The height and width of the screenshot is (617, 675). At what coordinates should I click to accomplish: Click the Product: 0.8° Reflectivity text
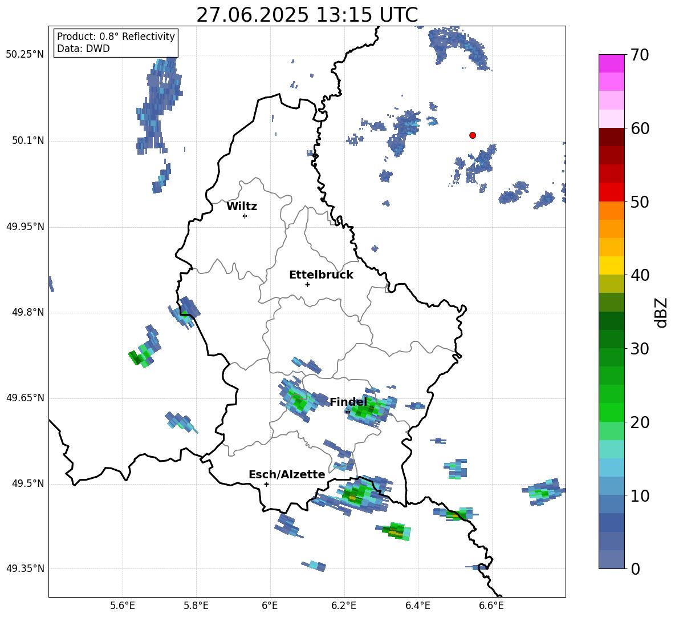coord(116,36)
